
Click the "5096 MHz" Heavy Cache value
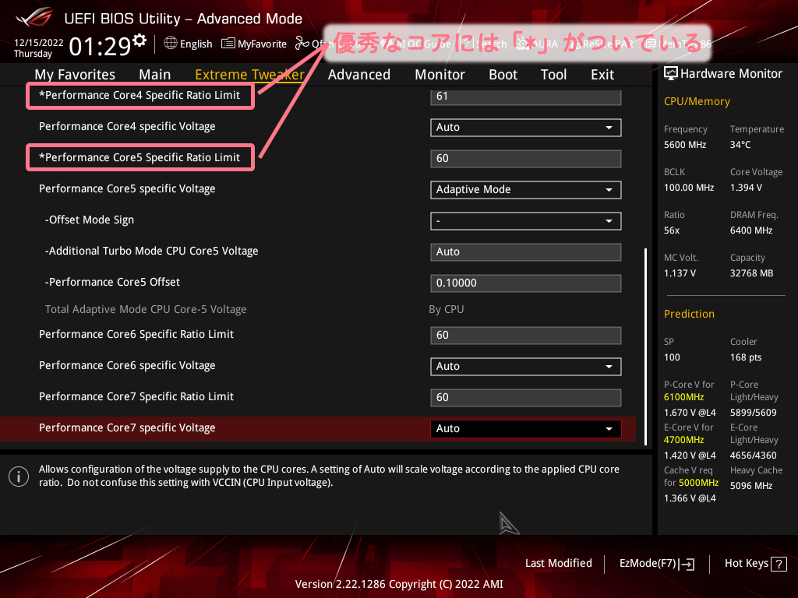751,486
